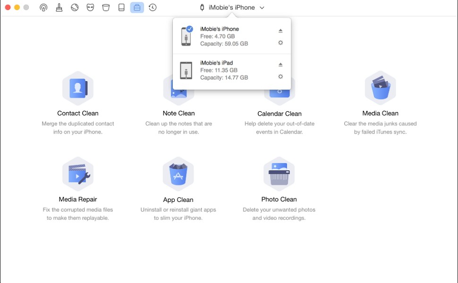Open settings gear for iMobie's iPhone
Screen dimensions: 458x283
pyautogui.click(x=280, y=42)
